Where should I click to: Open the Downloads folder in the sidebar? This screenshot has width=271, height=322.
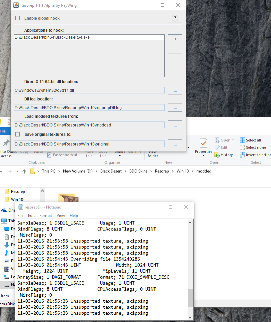click(6, 245)
